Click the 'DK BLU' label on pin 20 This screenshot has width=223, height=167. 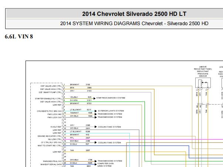[73, 144]
